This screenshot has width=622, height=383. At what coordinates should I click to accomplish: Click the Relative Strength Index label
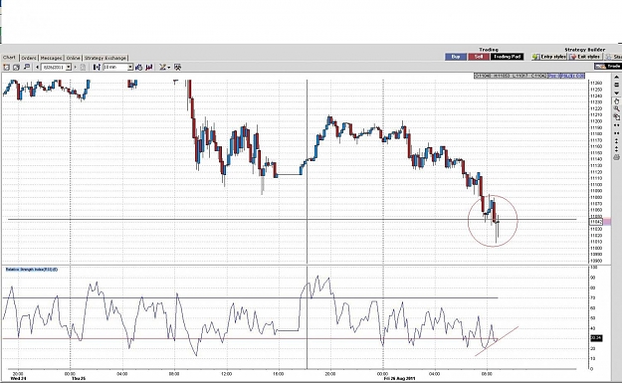(x=32, y=270)
